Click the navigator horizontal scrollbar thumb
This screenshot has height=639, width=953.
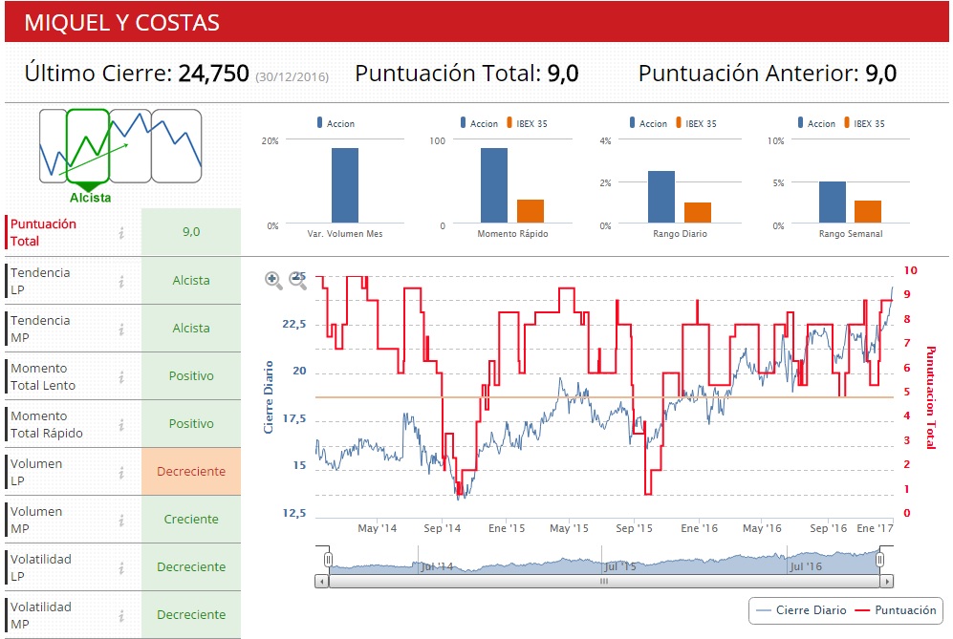coord(604,582)
